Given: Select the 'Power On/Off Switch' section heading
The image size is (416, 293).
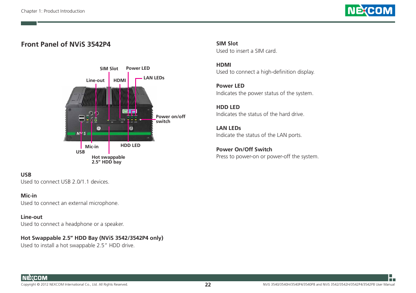Looking at the screenshot, I should pos(244,149).
